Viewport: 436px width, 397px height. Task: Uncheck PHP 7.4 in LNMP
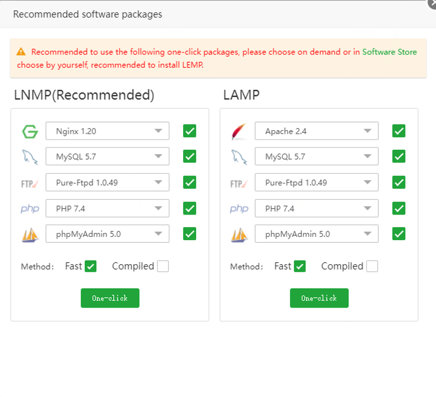coord(190,209)
